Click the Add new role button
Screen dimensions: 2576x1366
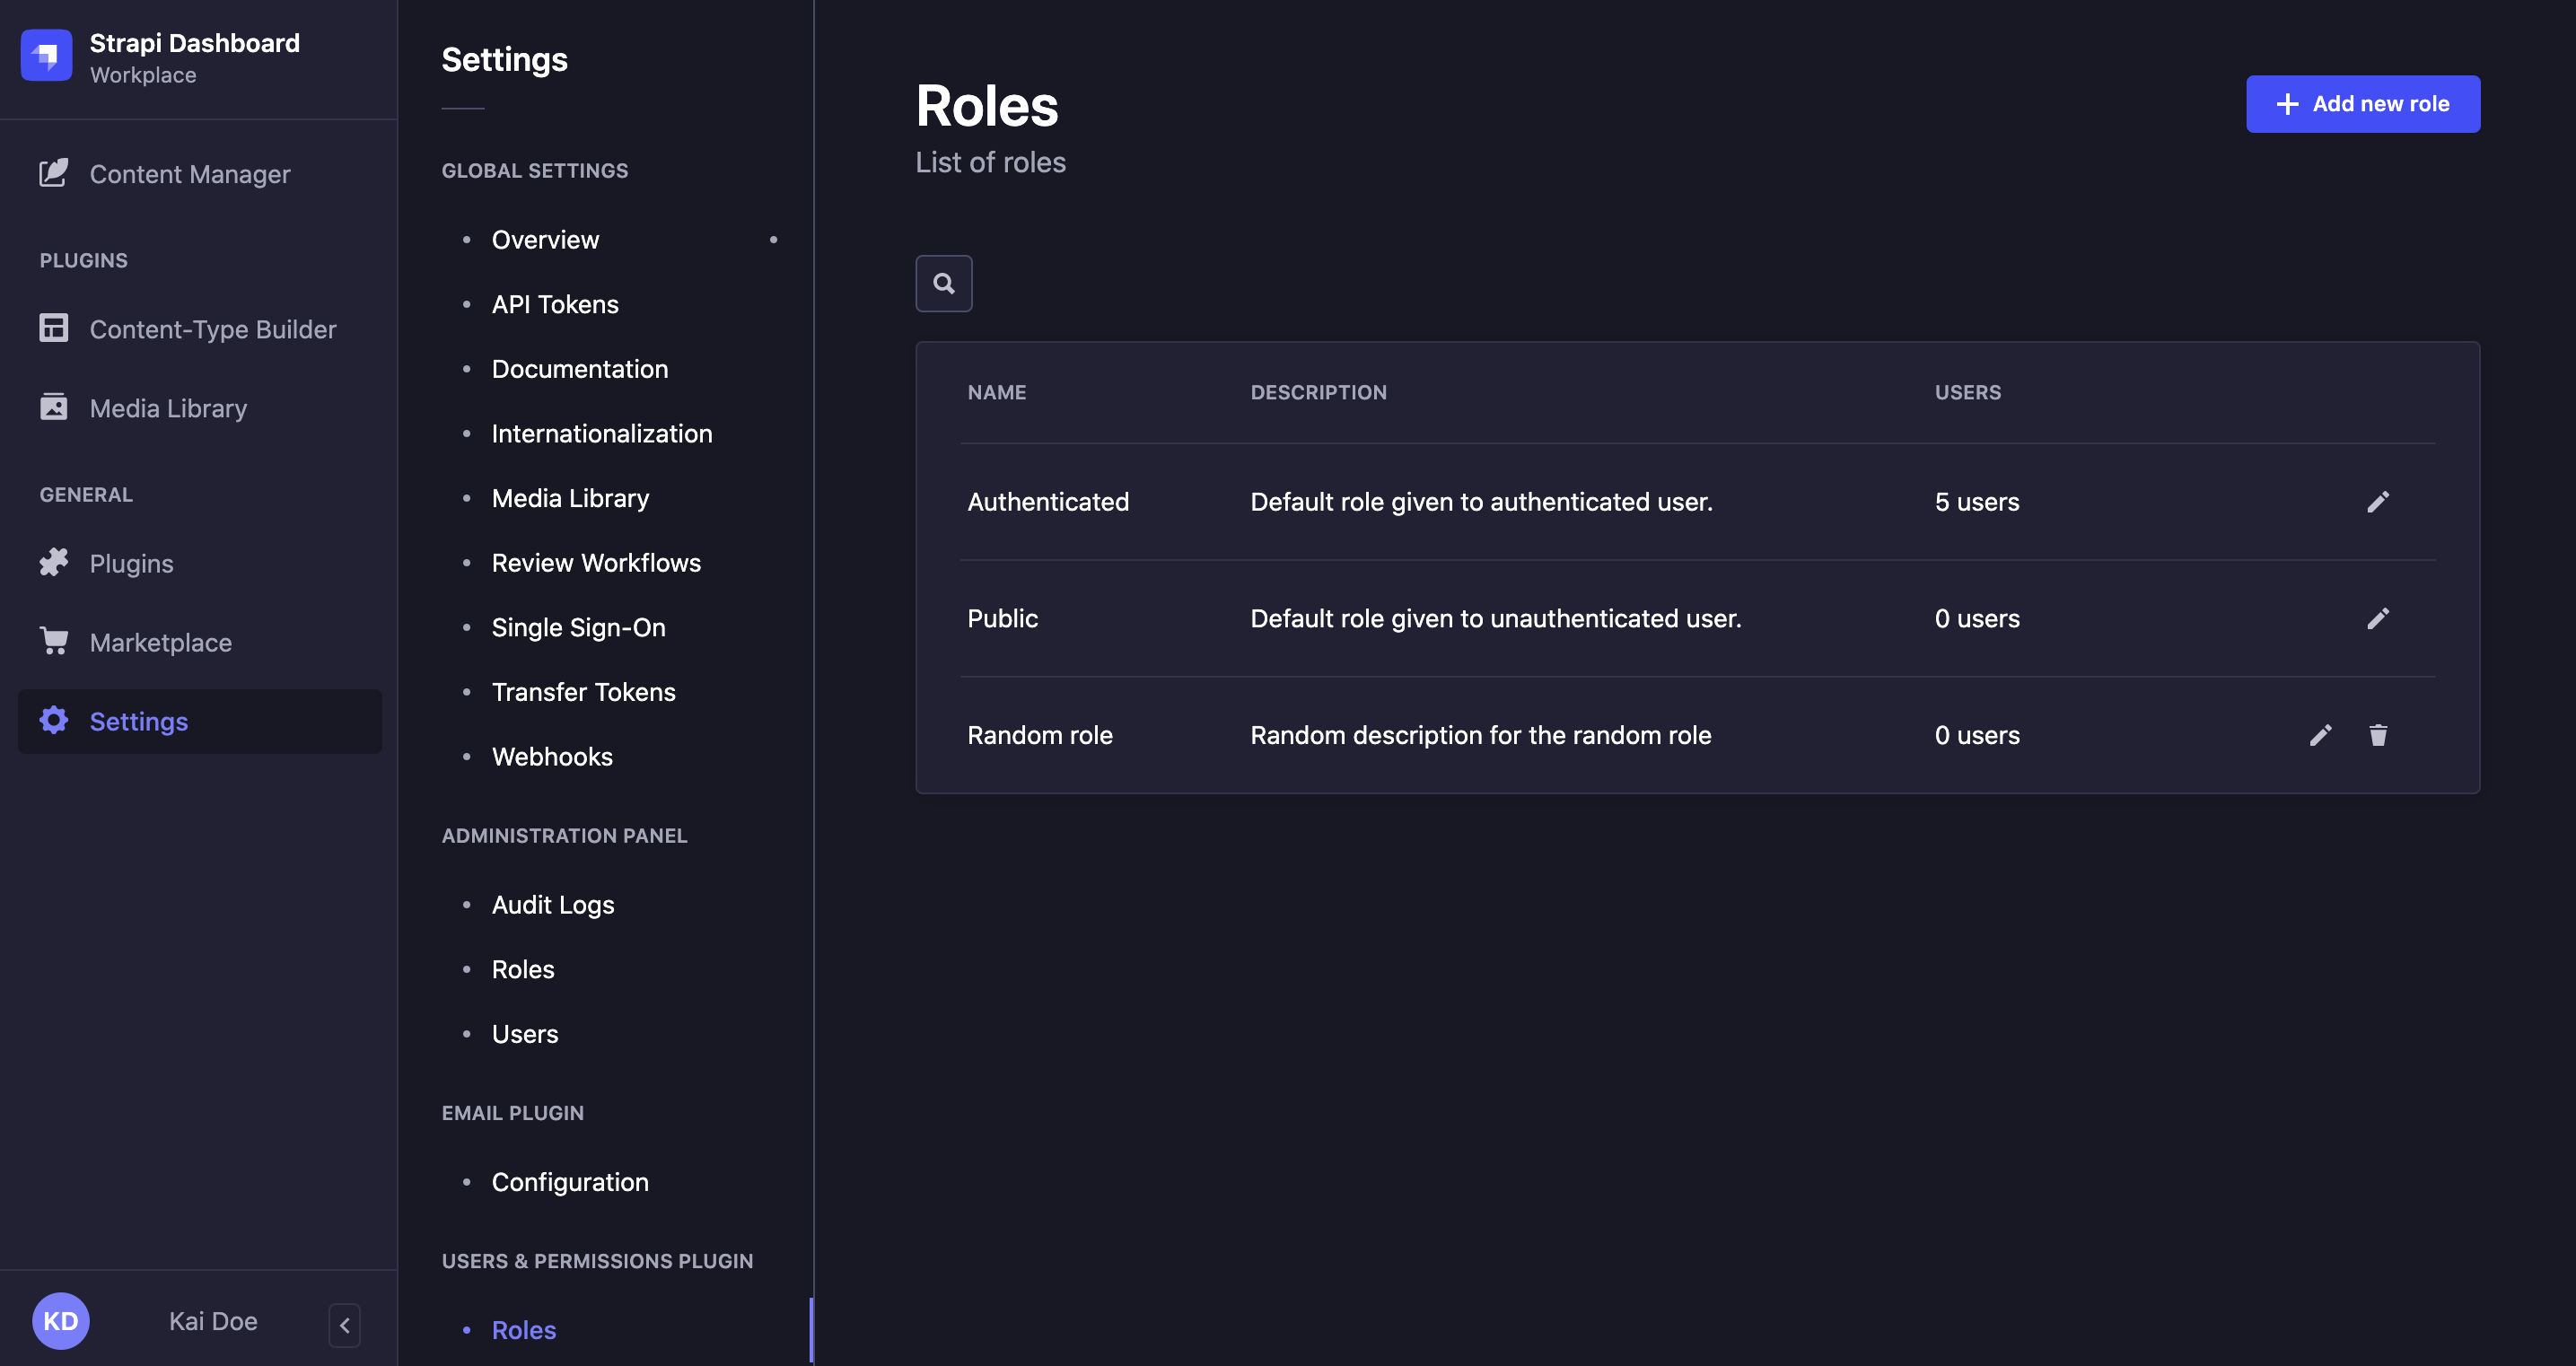pos(2362,103)
